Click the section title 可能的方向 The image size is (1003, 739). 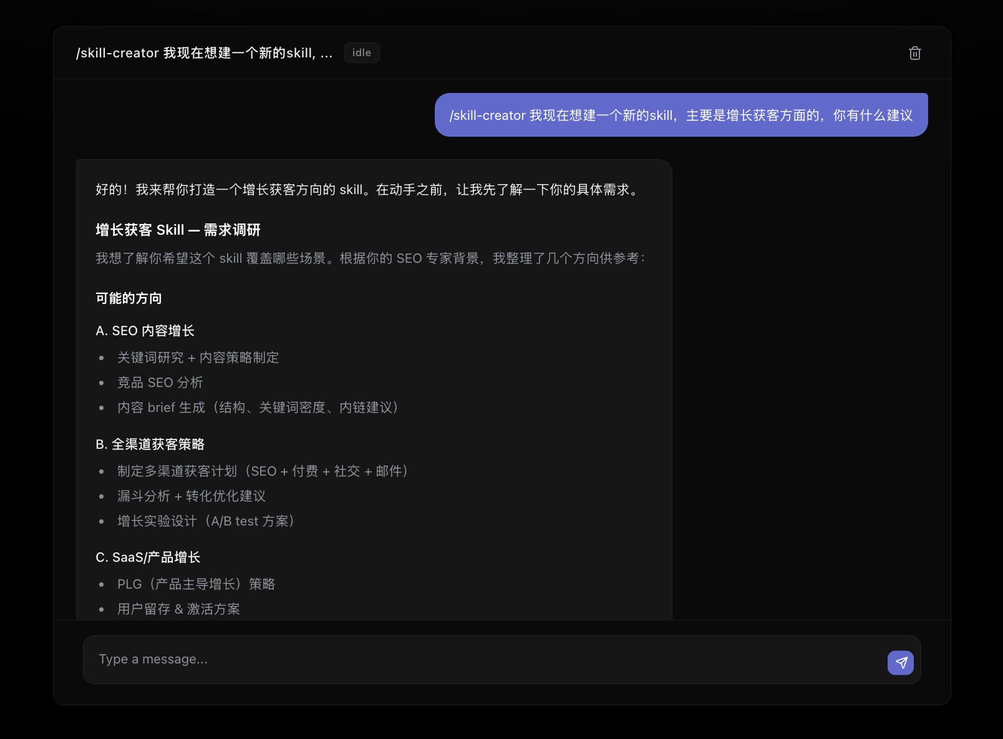[x=128, y=298]
